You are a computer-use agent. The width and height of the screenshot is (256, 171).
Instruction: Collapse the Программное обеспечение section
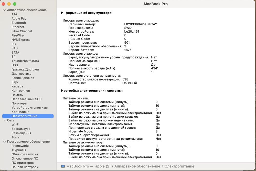pos(4,142)
